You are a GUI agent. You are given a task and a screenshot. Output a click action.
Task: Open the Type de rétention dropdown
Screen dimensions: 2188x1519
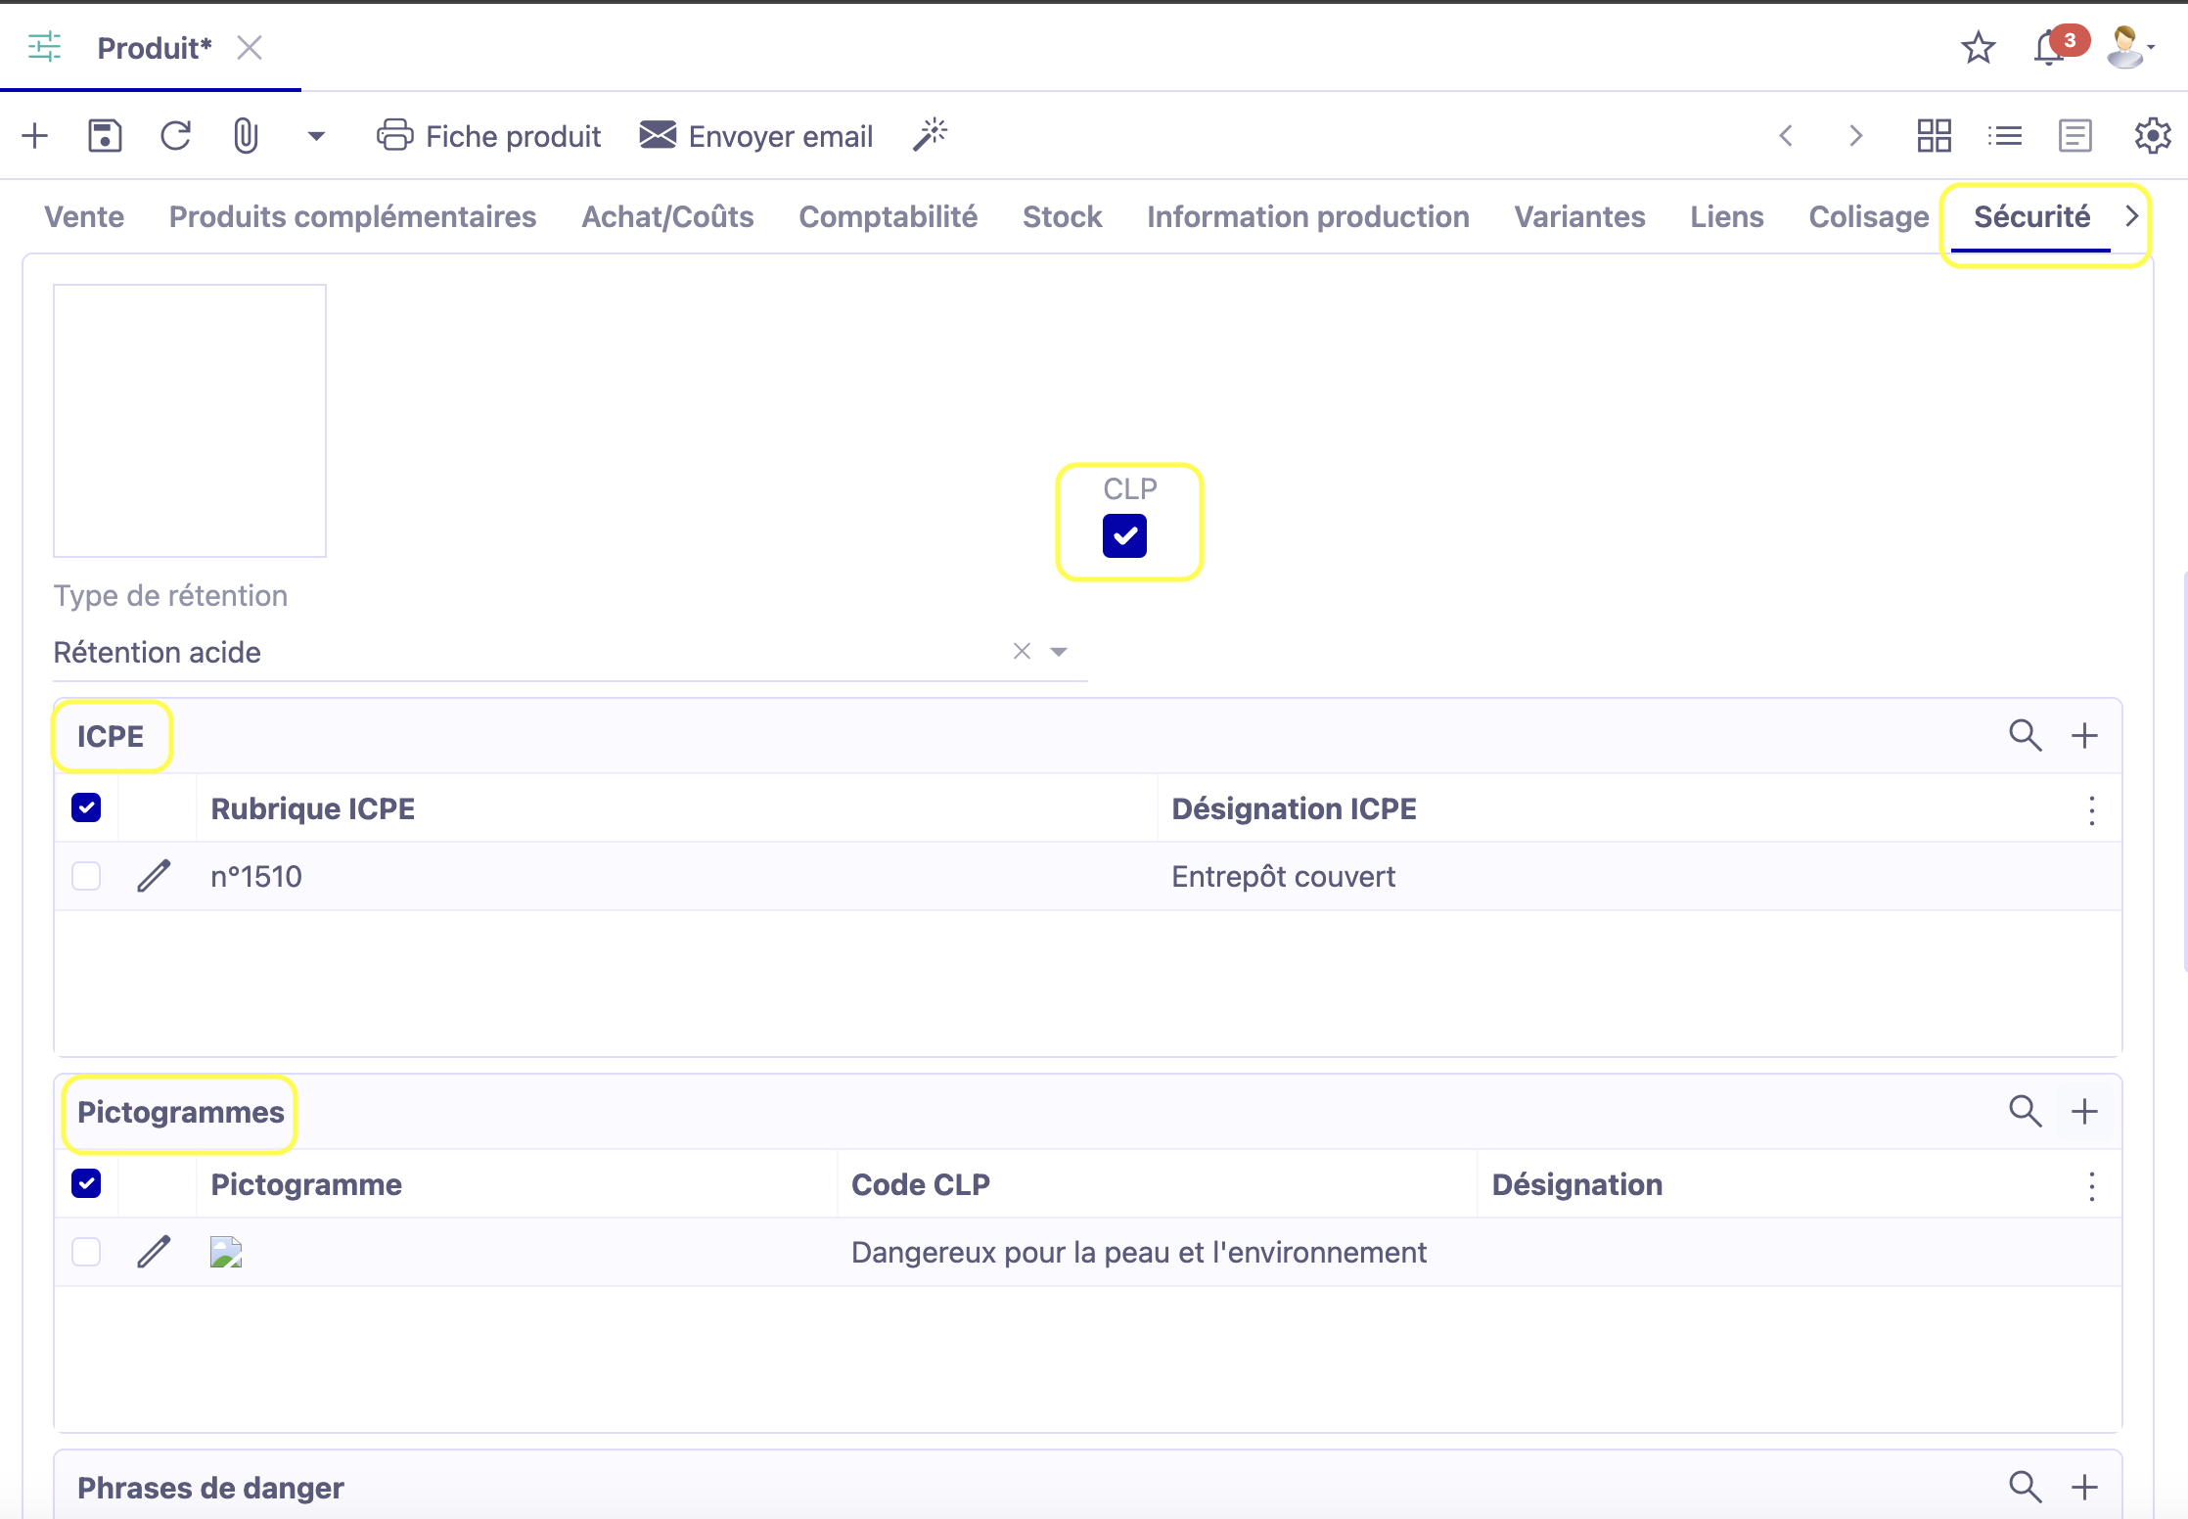[1059, 651]
